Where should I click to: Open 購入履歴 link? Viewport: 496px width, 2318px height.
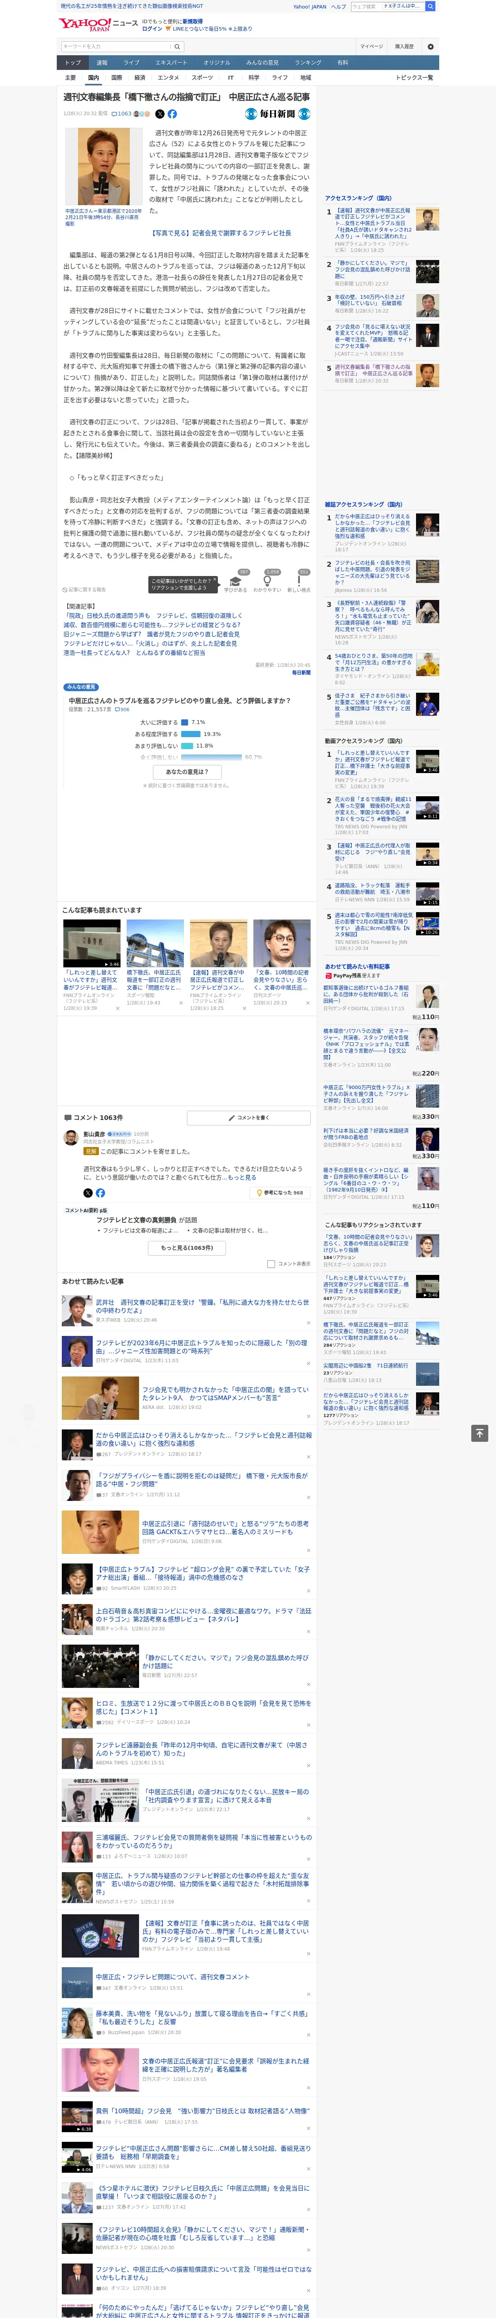click(x=404, y=47)
